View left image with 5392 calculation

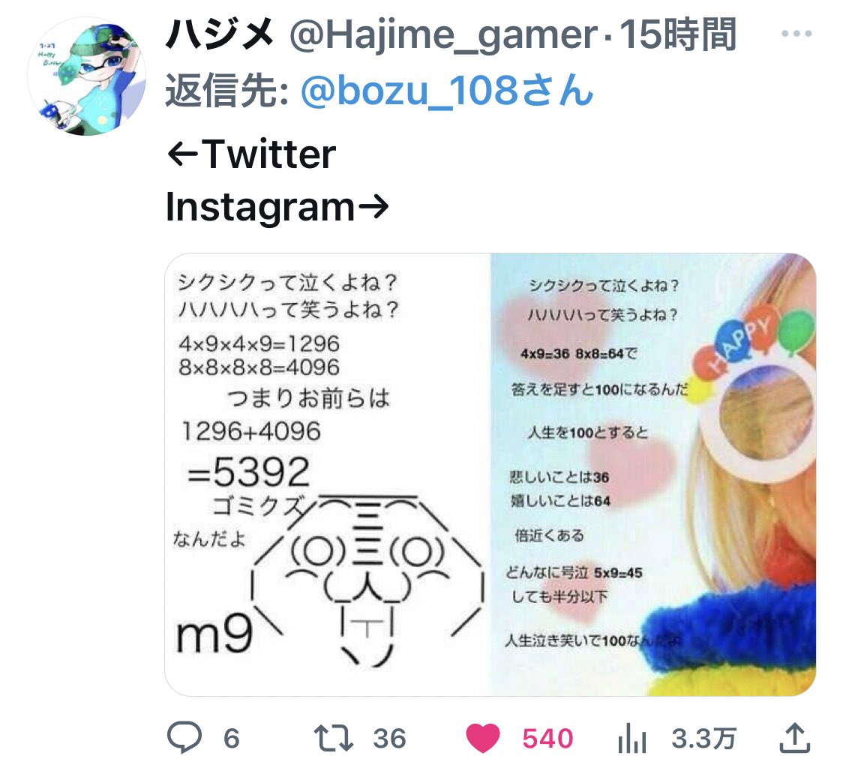click(328, 474)
